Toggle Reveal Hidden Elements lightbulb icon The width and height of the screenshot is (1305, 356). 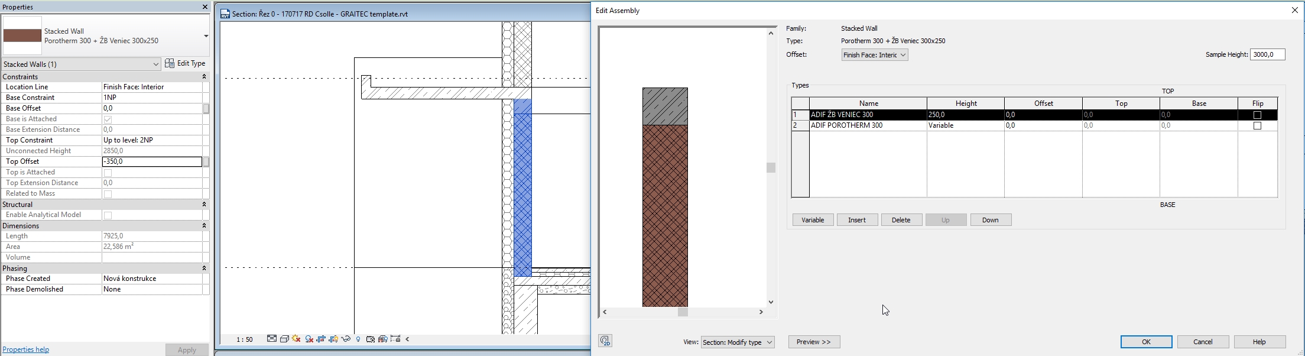358,339
